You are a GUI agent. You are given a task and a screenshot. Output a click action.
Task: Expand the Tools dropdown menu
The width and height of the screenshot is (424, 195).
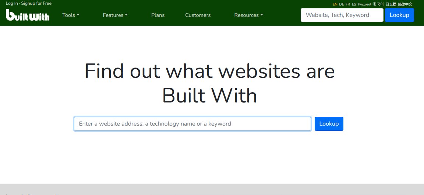71,15
